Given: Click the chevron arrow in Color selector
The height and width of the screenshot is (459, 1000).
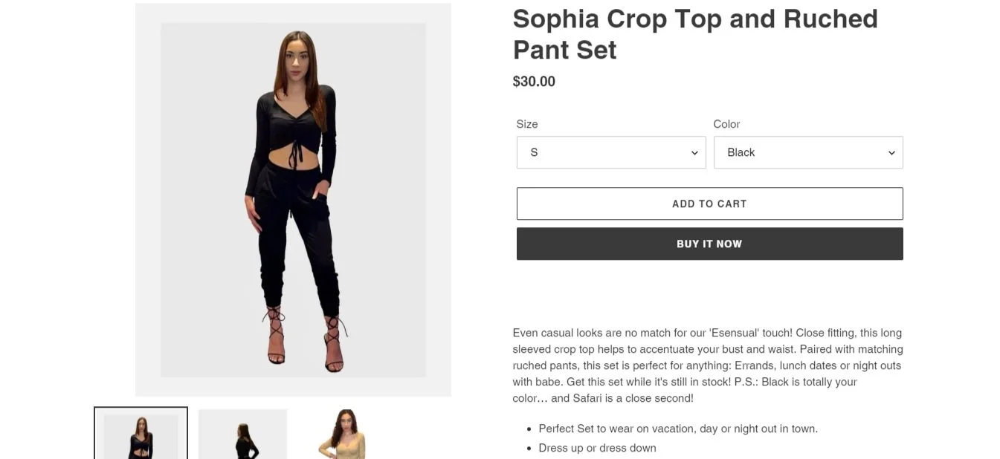Looking at the screenshot, I should click(x=891, y=153).
